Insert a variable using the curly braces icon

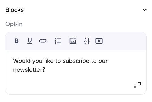point(87,41)
